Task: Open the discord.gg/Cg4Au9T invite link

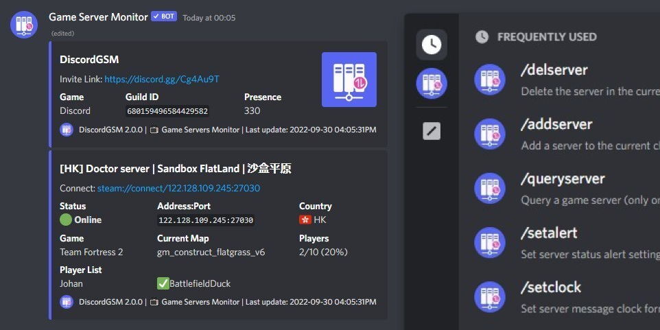Action: (162, 79)
